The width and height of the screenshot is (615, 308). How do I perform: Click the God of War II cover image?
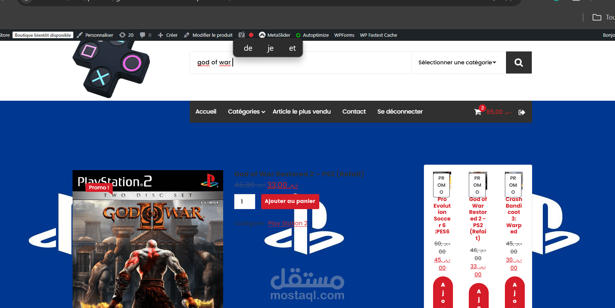[x=148, y=239]
